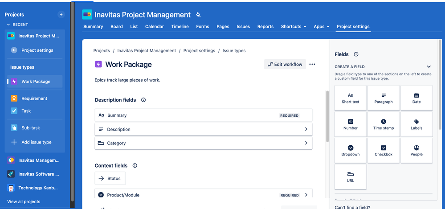Open the View all projects link

(24, 201)
